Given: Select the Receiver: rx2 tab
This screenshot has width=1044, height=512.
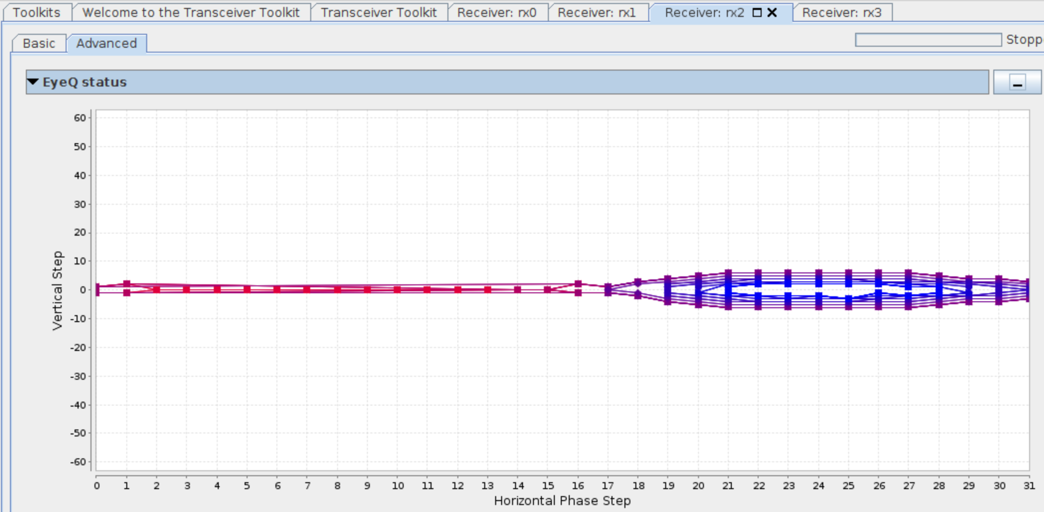Looking at the screenshot, I should pyautogui.click(x=704, y=12).
